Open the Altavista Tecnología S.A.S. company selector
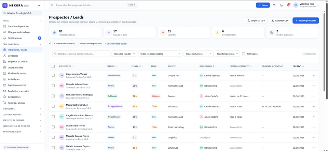This screenshot has height=151, width=328. 22,13
